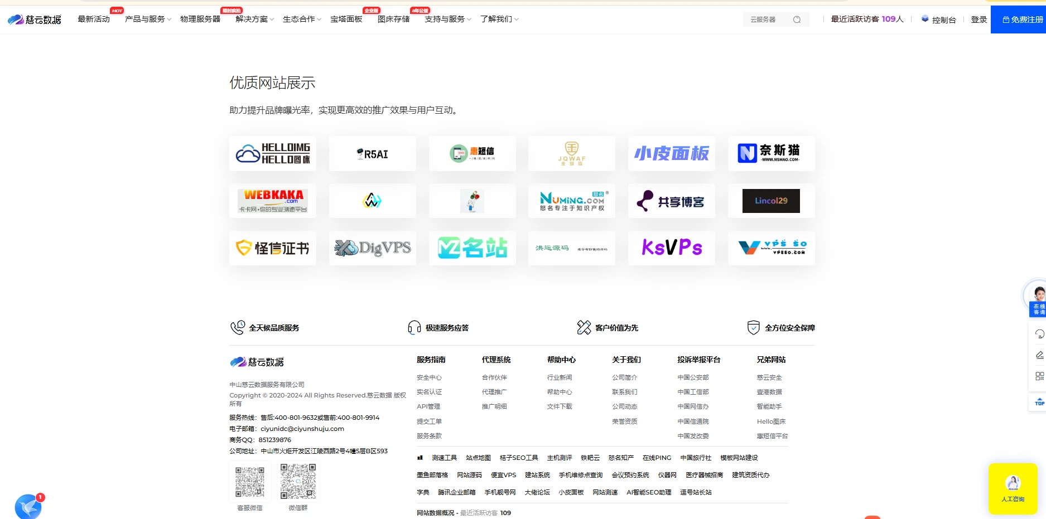Viewport: 1046px width, 519px height.
Task: Open the 最新活动 menu item
Action: pos(94,20)
